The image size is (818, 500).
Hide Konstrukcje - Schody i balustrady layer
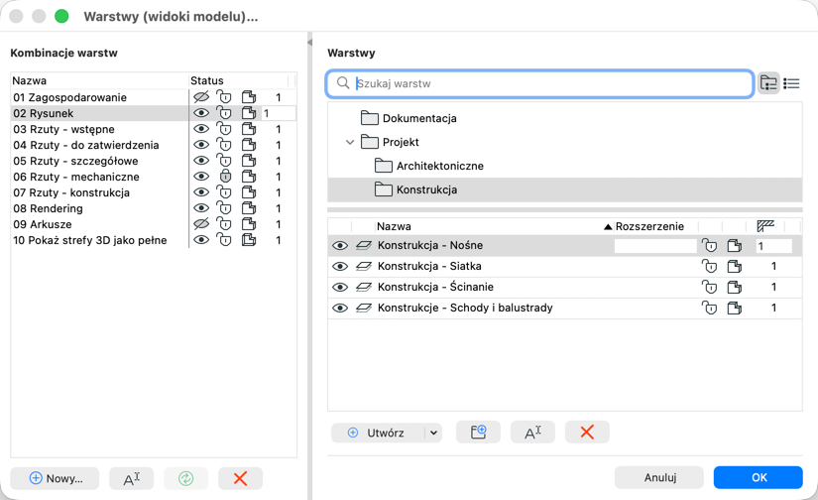coord(340,308)
